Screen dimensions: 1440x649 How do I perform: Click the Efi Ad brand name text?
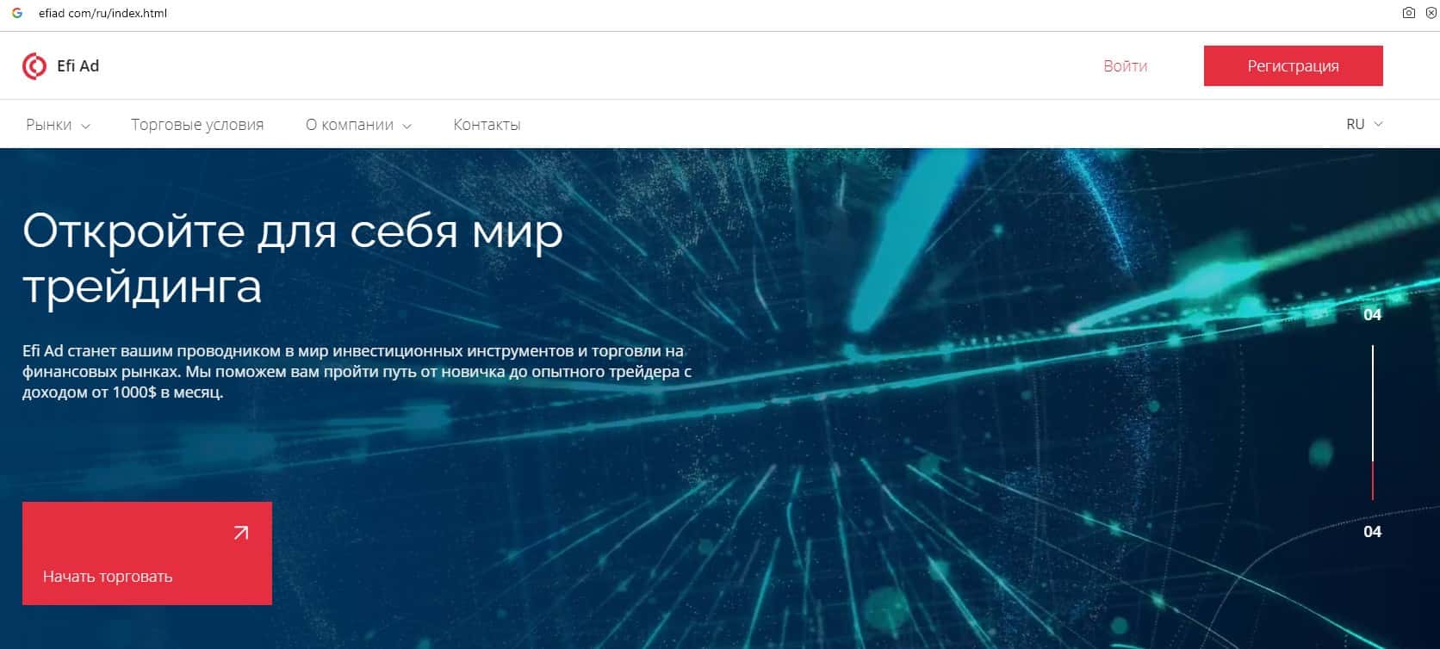click(x=78, y=66)
